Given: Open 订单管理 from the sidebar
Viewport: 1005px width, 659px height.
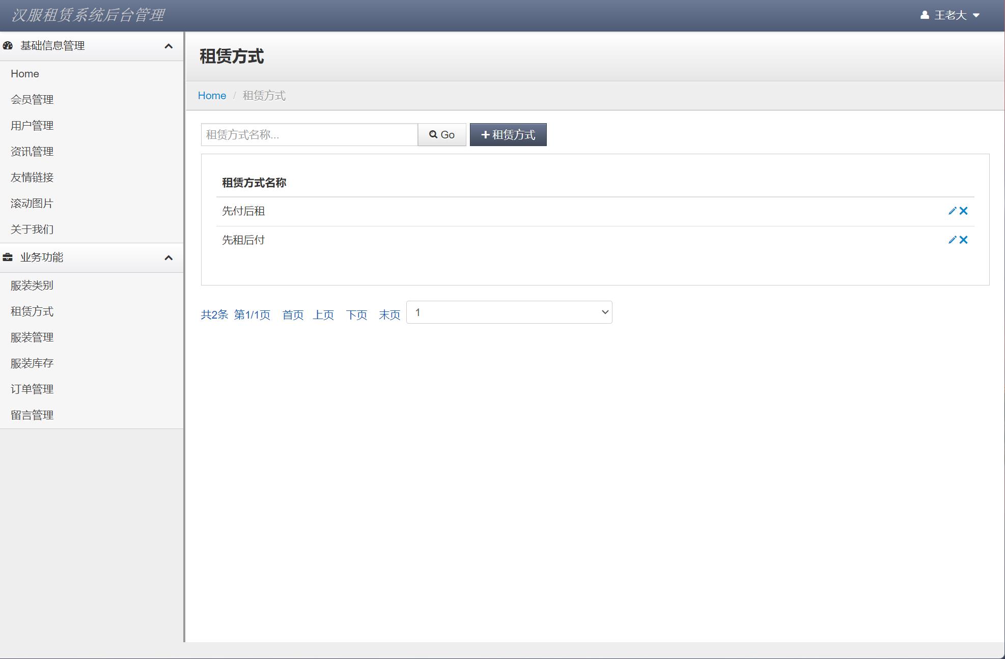Looking at the screenshot, I should coord(32,389).
